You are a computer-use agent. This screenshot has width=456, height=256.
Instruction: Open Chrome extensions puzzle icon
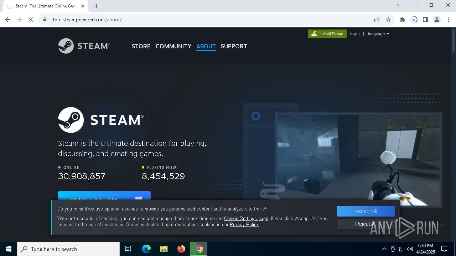pos(403,20)
